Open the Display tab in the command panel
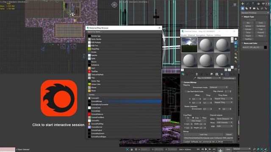 coord(263,4)
